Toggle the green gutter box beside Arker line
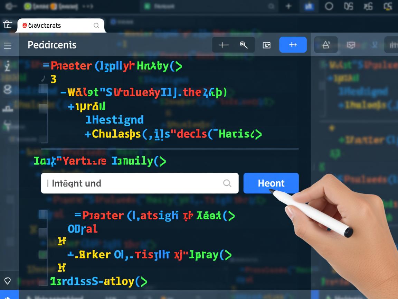The width and height of the screenshot is (398, 299). coord(43,254)
